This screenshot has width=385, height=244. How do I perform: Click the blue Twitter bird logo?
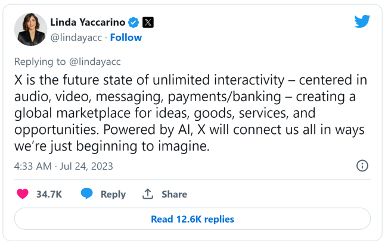click(x=362, y=21)
